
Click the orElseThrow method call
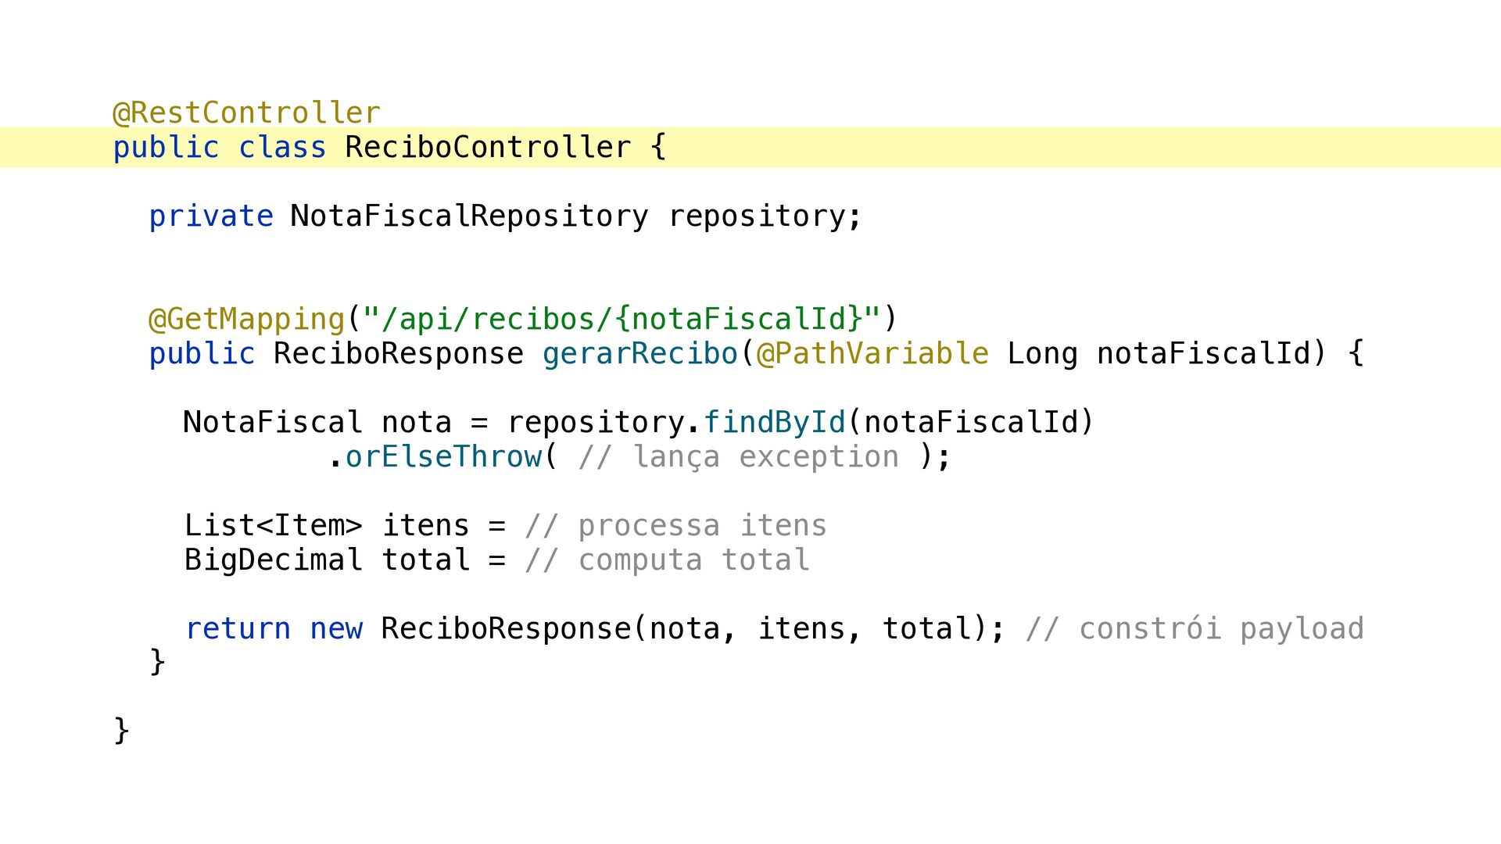443,457
